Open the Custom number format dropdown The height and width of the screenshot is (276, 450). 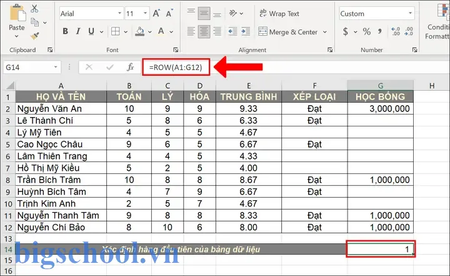(x=411, y=13)
